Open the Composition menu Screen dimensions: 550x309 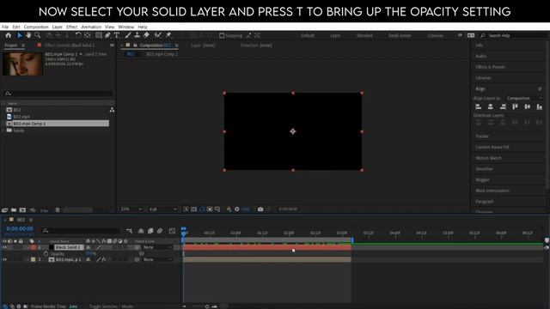coord(36,27)
